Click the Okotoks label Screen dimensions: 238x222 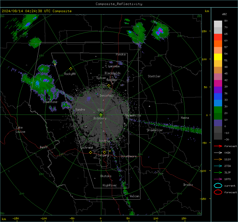click(x=106, y=176)
